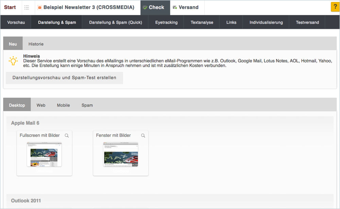Go to Darstellung & Spam (Quick)
The height and width of the screenshot is (209, 340).
(115, 22)
